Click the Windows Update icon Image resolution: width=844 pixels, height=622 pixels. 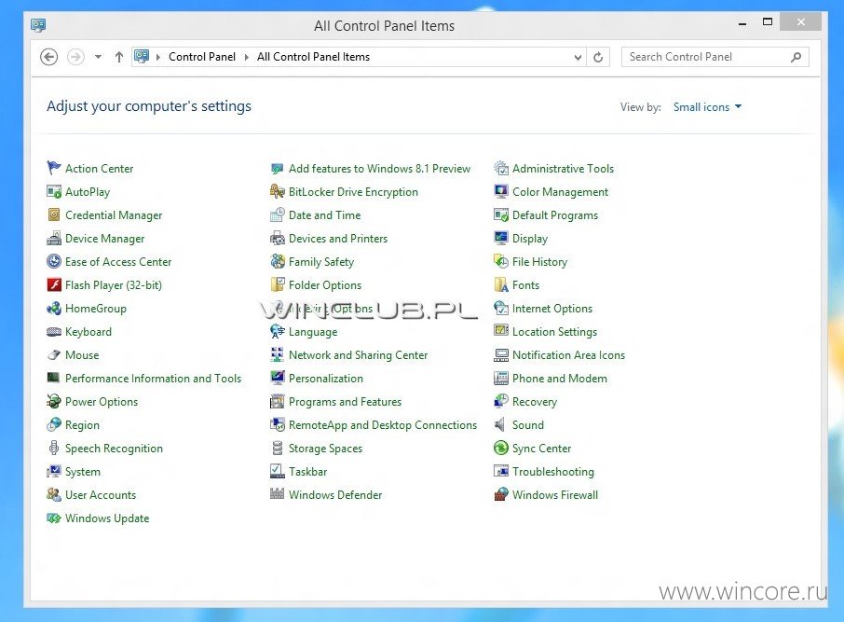(x=54, y=518)
